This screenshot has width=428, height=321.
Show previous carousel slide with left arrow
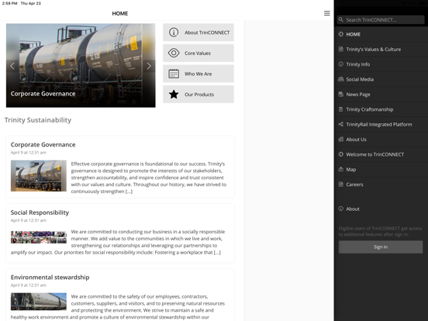pos(12,66)
